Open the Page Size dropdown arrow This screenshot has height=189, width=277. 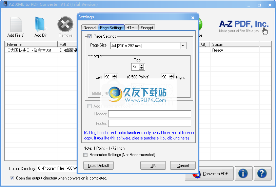coord(183,45)
